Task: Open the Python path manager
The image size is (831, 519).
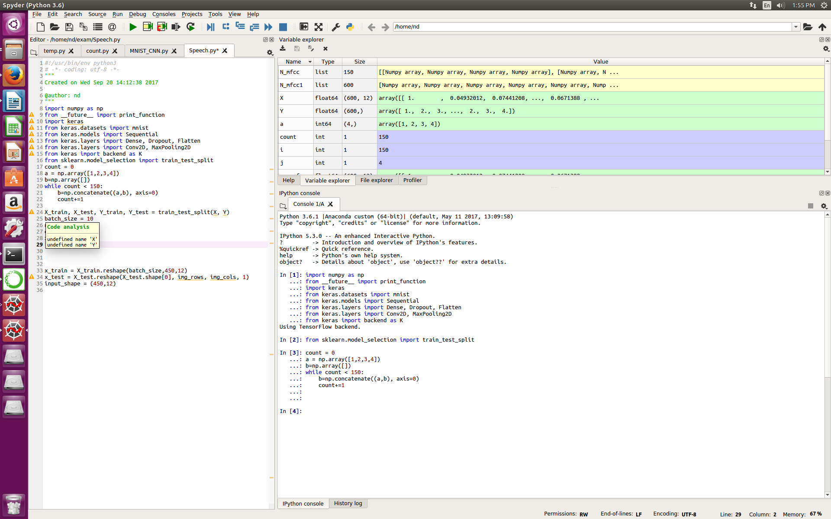Action: 350,27
